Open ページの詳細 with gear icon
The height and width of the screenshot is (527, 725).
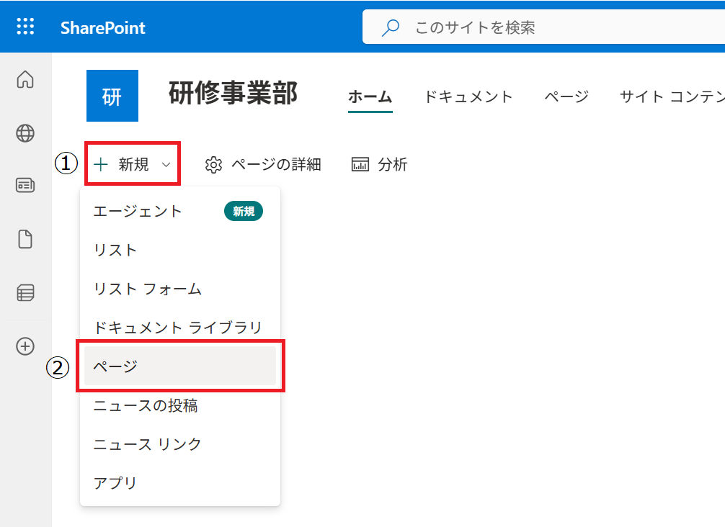point(263,165)
